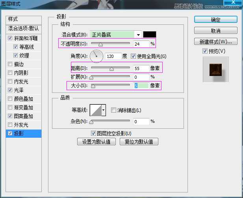Click the style preview thumbnail
The height and width of the screenshot is (198, 243).
(215, 69)
